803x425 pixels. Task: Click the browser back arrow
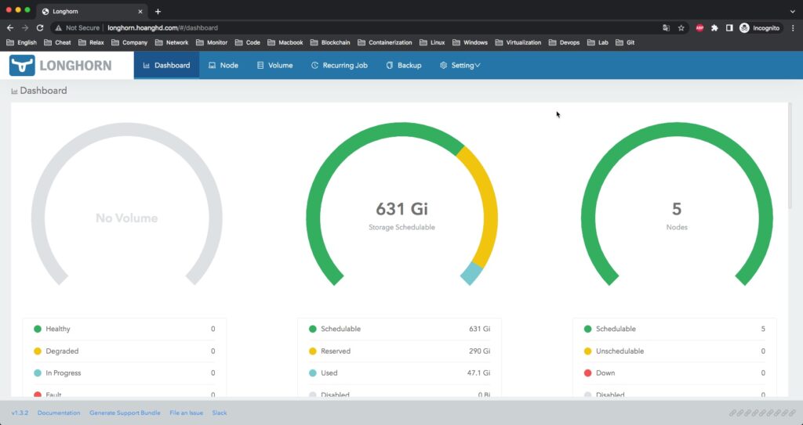click(10, 28)
